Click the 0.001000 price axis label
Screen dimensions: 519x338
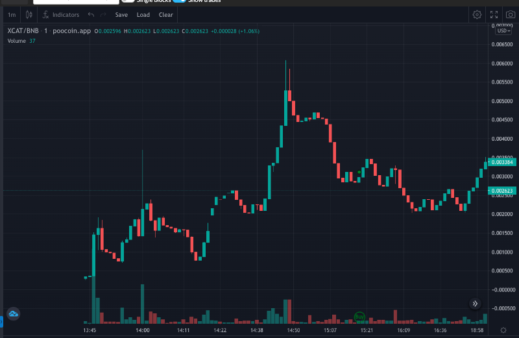click(502, 252)
